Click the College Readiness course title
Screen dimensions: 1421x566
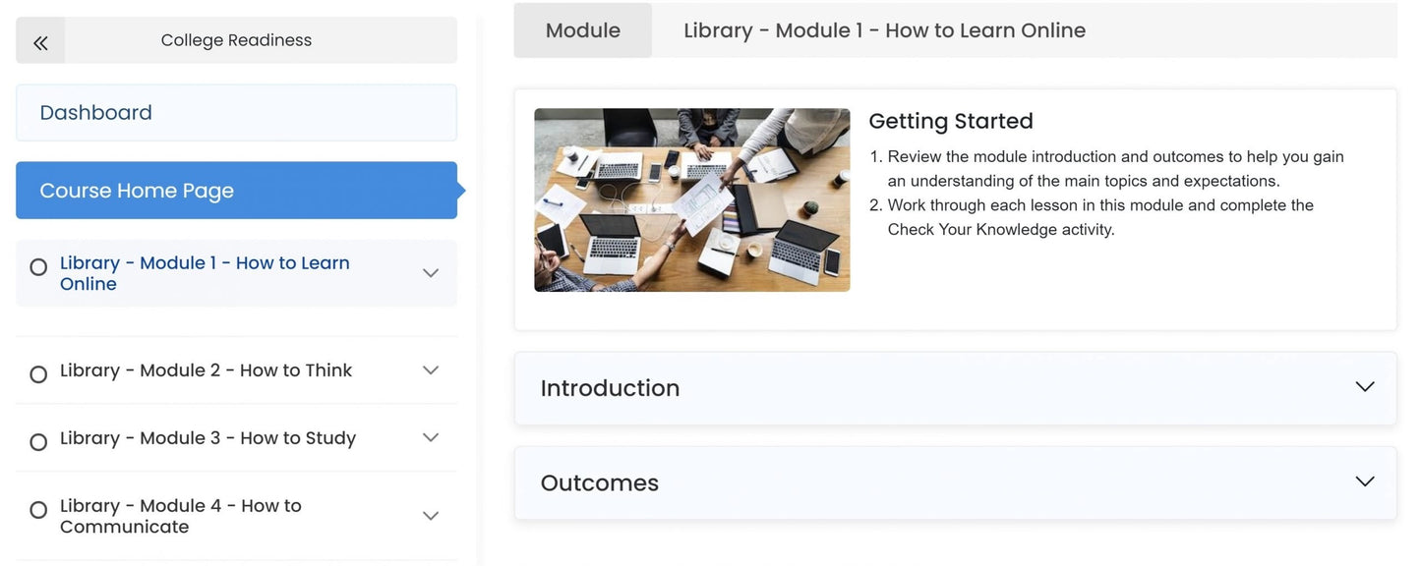pos(236,40)
